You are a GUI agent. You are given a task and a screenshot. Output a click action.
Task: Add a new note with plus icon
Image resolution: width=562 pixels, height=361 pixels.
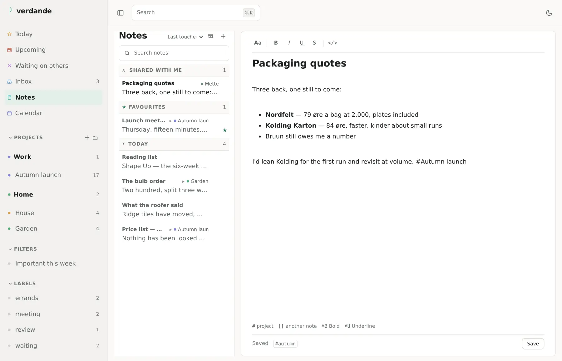tap(223, 37)
